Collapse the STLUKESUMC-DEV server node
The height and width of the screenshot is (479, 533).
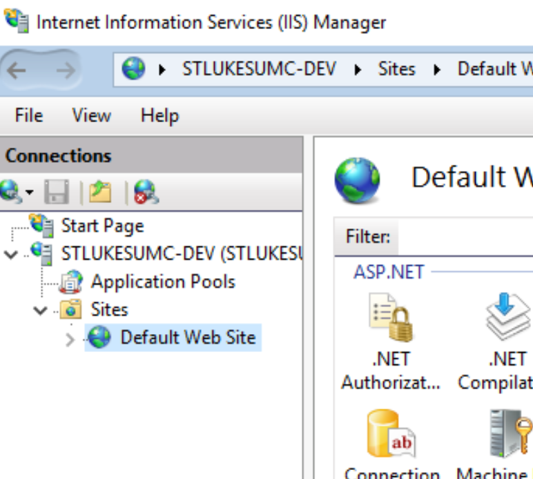[x=11, y=254]
